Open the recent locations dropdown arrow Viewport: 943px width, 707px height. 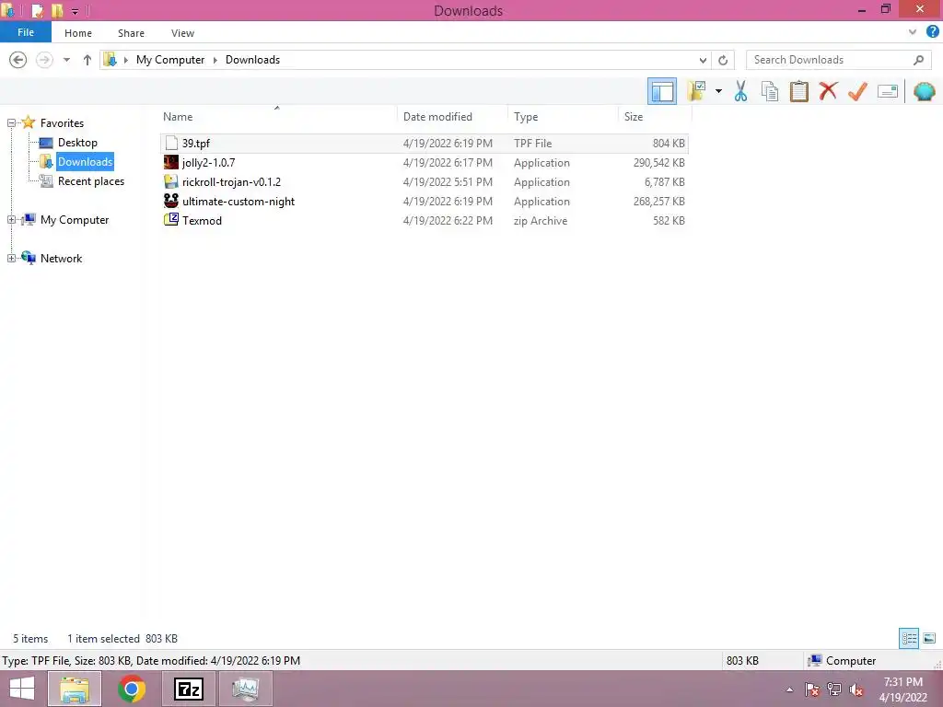pyautogui.click(x=66, y=60)
